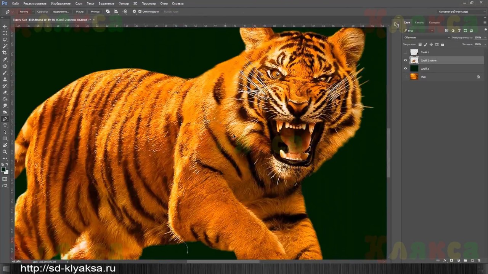The height and width of the screenshot is (274, 488).
Task: Select the Paint Bucket tool
Action: pyautogui.click(x=5, y=99)
